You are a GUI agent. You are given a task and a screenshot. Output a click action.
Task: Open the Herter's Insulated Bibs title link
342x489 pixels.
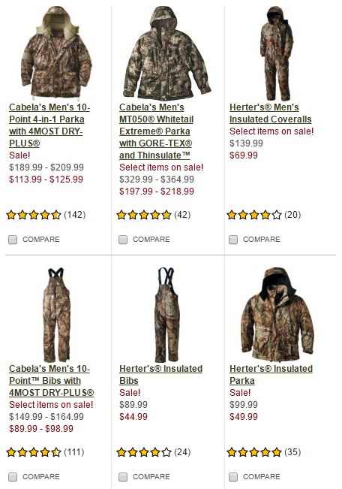click(x=160, y=375)
